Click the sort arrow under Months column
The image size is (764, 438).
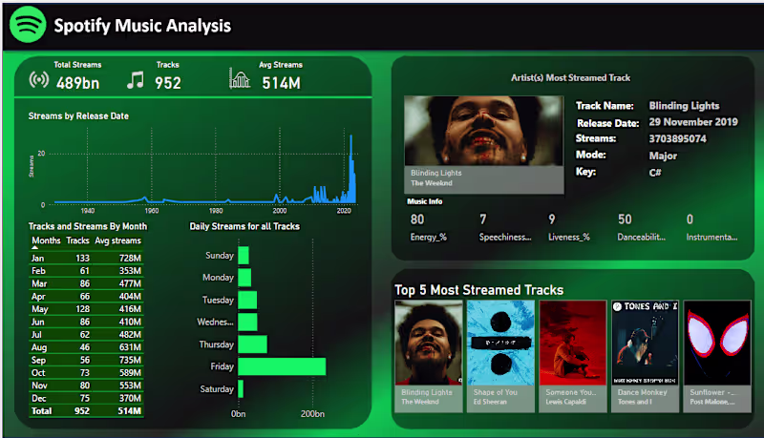pos(34,248)
